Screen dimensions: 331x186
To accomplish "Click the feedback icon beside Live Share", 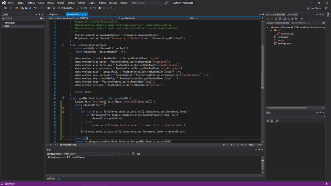I will pos(326,8).
